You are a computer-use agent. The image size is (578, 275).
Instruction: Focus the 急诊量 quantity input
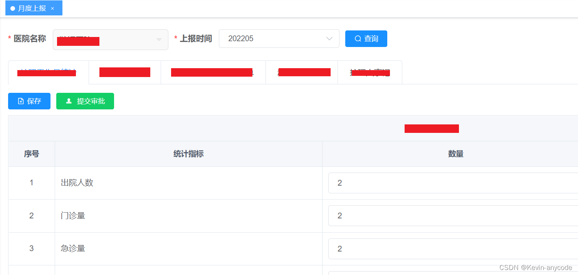(x=453, y=249)
